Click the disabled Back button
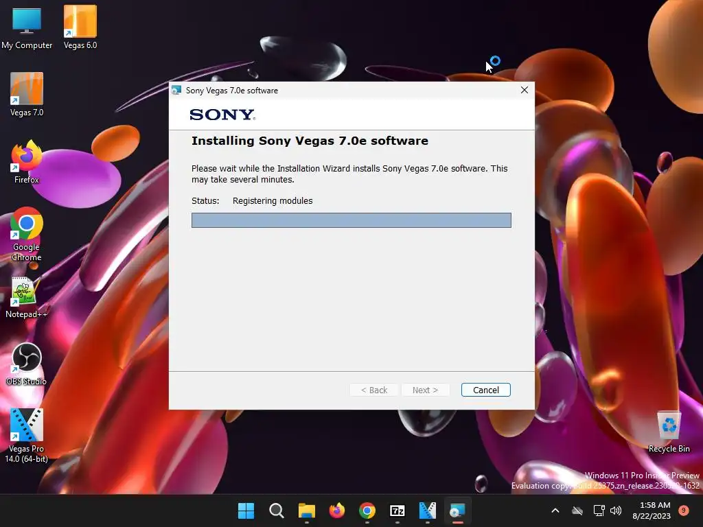The image size is (703, 527). 374,390
